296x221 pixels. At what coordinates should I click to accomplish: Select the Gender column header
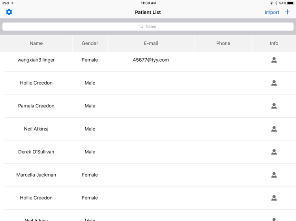90,43
